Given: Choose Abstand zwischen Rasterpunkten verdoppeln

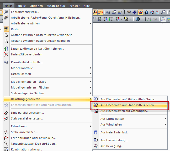Looking at the screenshot, I should pos(48,35).
